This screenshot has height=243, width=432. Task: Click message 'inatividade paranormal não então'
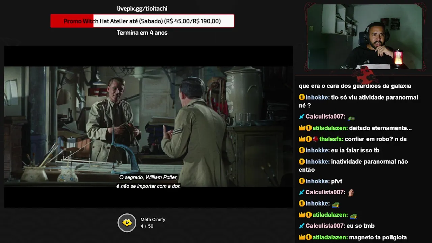click(353, 166)
